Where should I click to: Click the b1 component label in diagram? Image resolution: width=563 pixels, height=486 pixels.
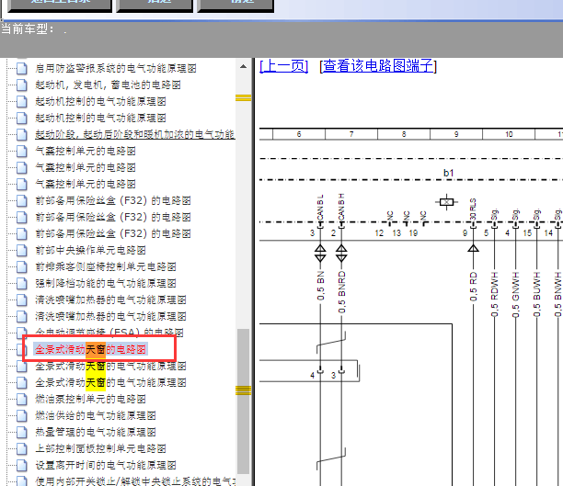pos(448,173)
